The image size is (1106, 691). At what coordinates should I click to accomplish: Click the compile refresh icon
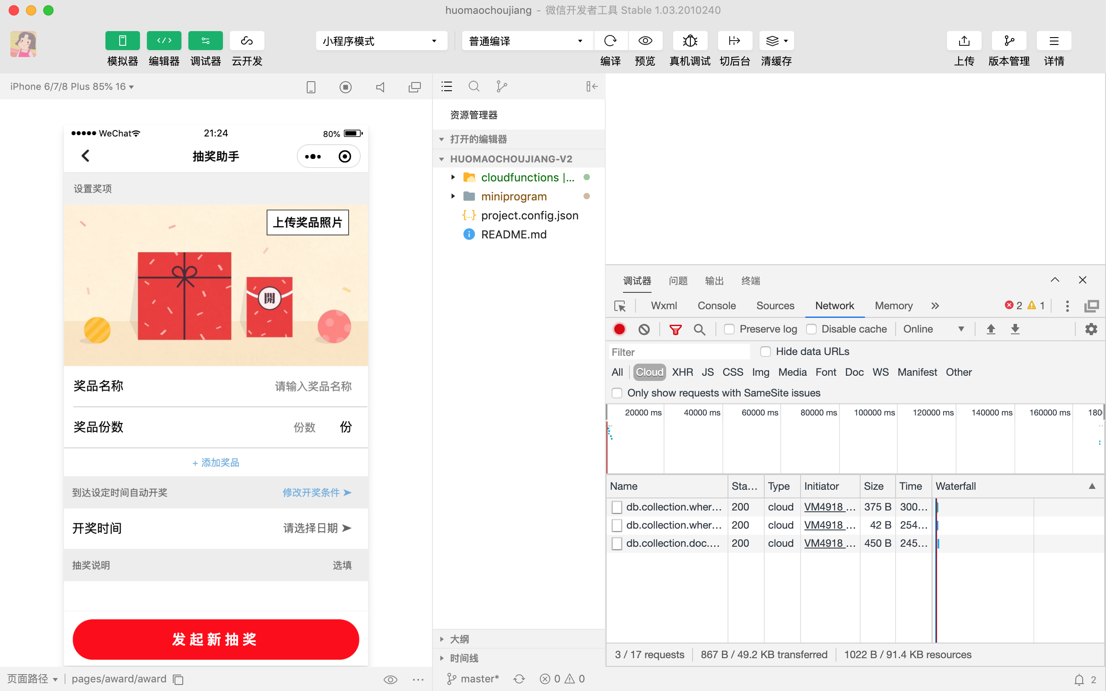pyautogui.click(x=610, y=41)
